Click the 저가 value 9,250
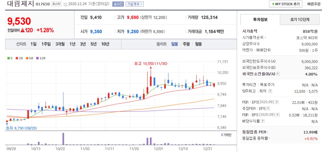322x152 pixels. tap(133, 32)
